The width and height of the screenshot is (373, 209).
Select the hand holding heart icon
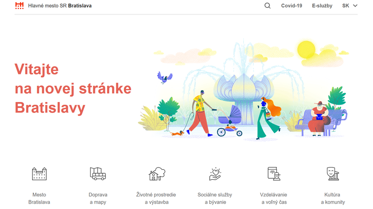coord(215,174)
